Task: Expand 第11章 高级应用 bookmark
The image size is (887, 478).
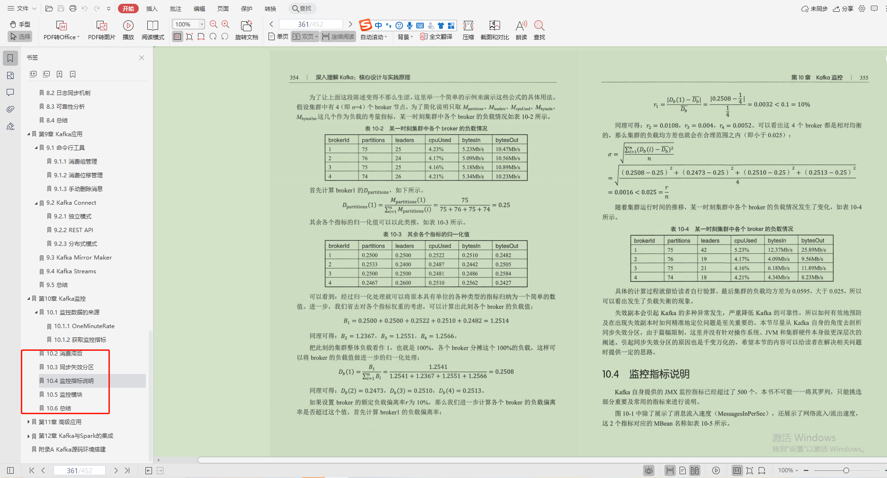Action: point(28,422)
